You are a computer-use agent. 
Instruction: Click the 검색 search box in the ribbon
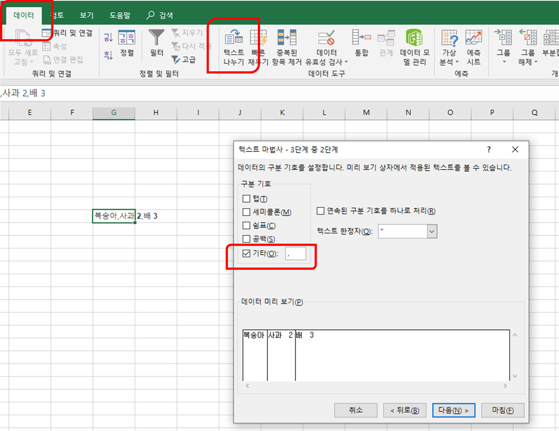(x=160, y=15)
